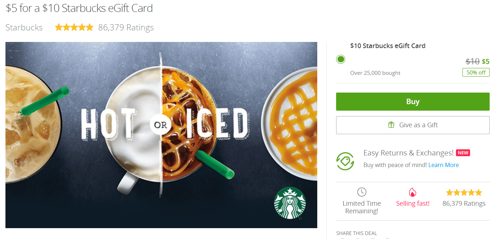Click the star rating above 86,379 Ratings
This screenshot has width=502, height=239.
(x=464, y=192)
